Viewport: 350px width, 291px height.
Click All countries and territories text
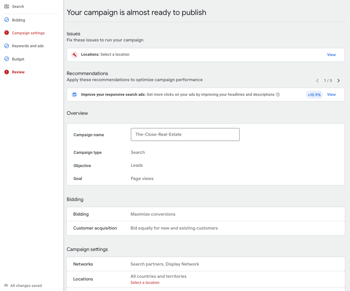159,276
